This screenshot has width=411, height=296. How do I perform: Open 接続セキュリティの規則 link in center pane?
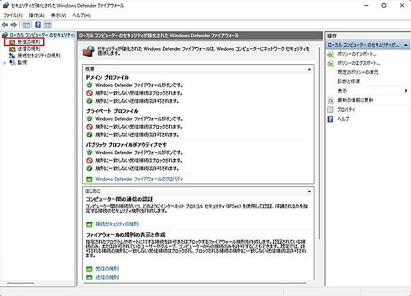(x=117, y=224)
